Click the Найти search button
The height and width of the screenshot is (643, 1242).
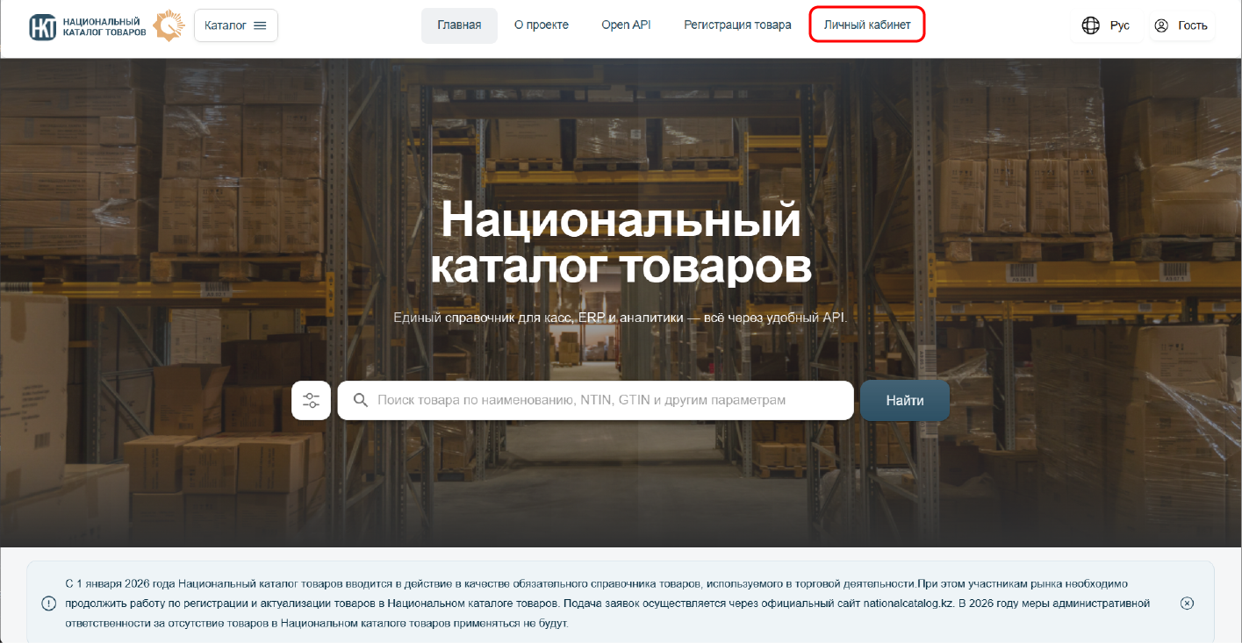pyautogui.click(x=905, y=400)
